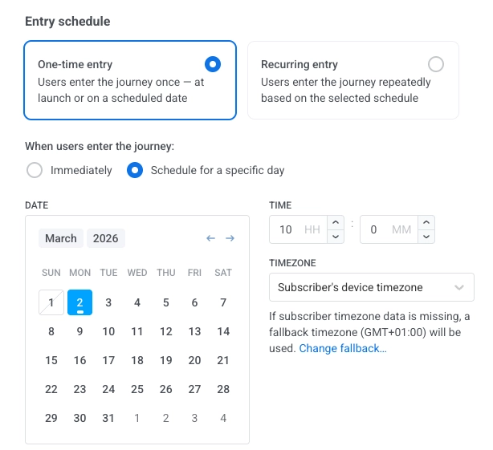Select March 20 on the calendar
This screenshot has width=493, height=450.
click(x=194, y=360)
